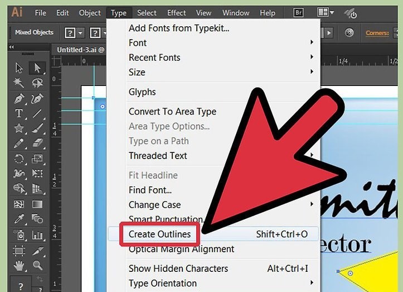The height and width of the screenshot is (292, 403).
Task: Select the Magic Wand tool
Action: click(x=19, y=83)
